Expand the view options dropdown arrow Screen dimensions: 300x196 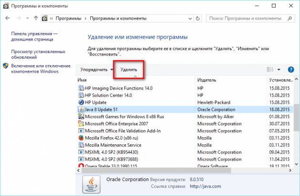[279, 70]
